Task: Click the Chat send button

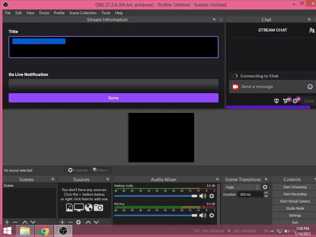Action: [309, 101]
